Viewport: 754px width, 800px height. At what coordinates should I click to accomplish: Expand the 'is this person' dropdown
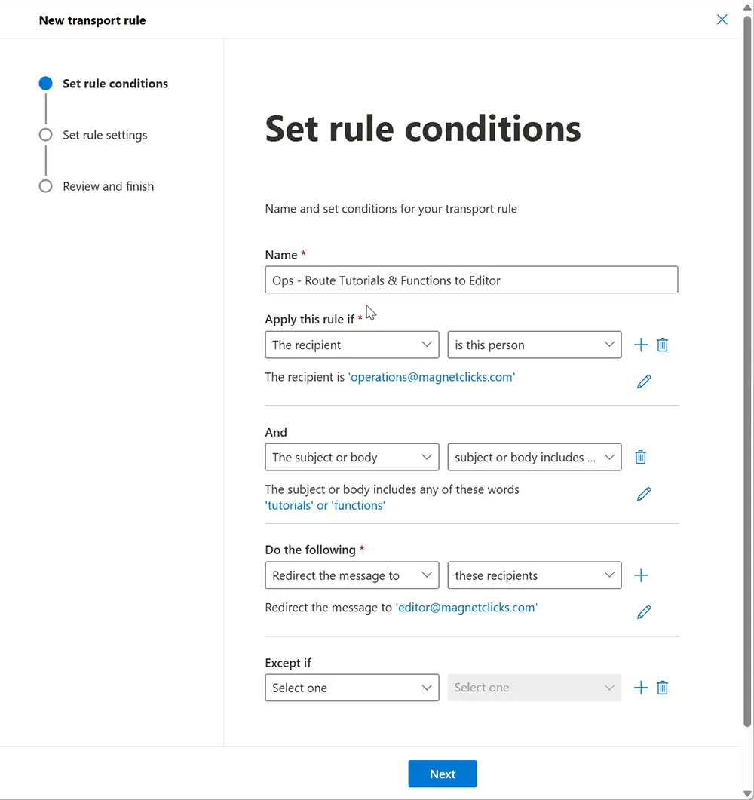tap(534, 345)
